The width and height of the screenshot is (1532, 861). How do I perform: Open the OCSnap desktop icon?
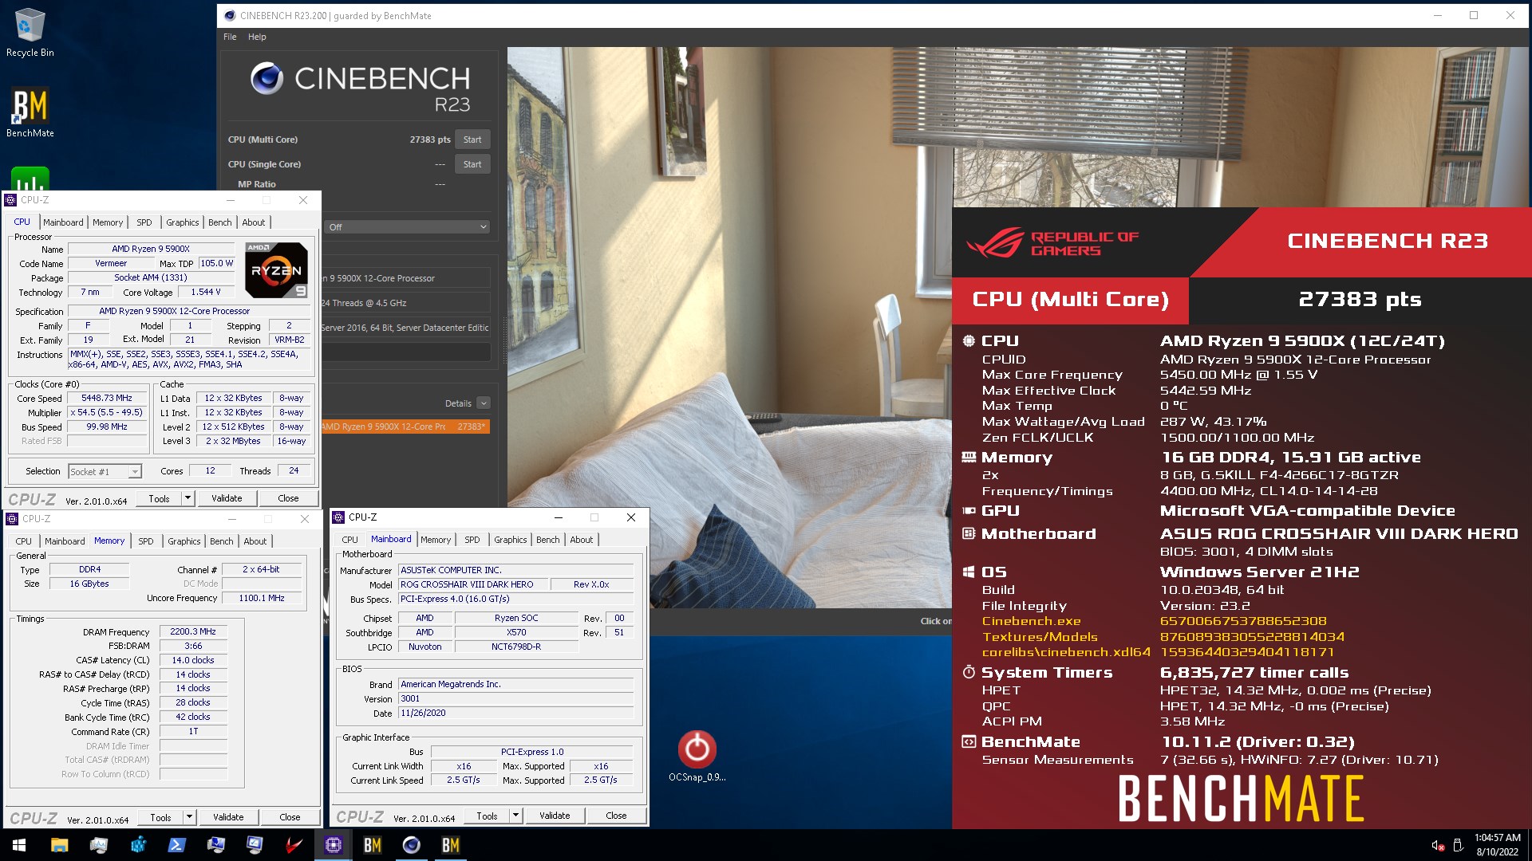(x=697, y=756)
